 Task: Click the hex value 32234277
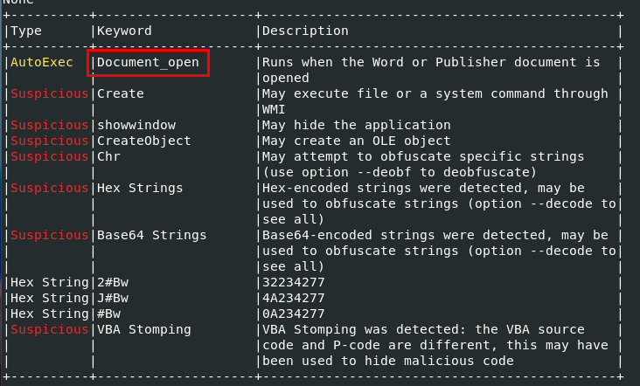294,283
